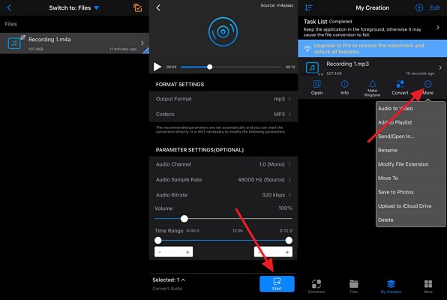The image size is (447, 300).
Task: Tap the orange multi-select checklist icon
Action: [x=138, y=7]
